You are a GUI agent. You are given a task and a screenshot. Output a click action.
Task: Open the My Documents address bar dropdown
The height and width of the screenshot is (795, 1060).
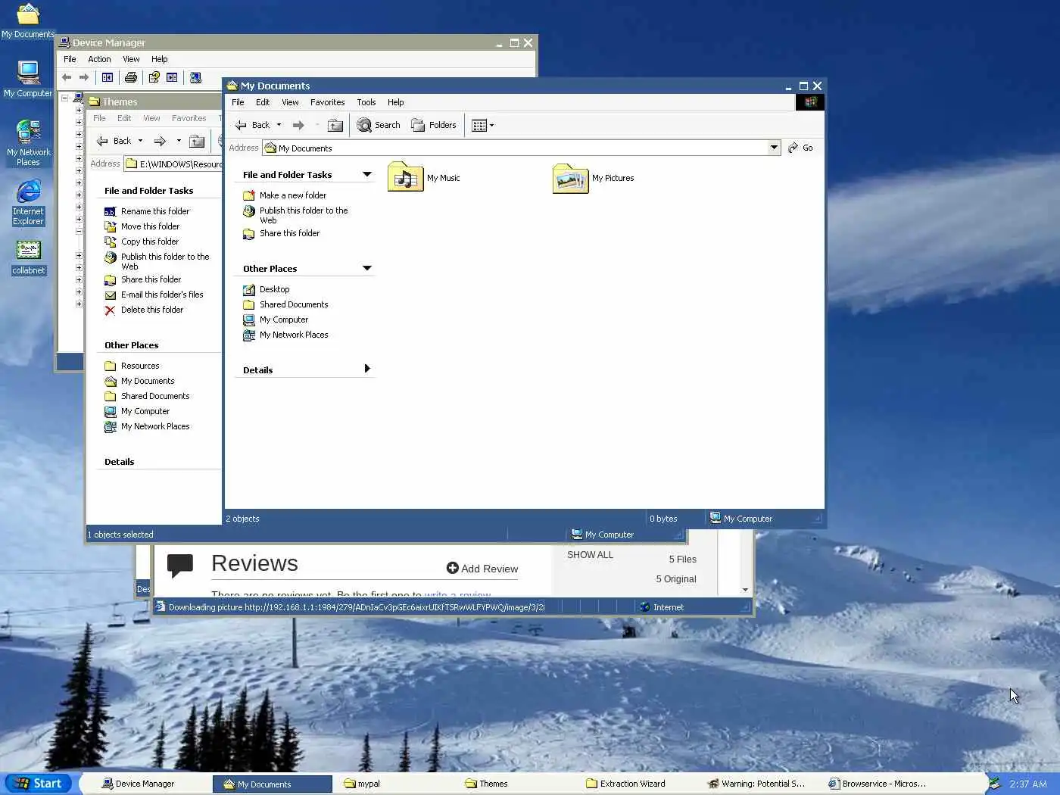click(774, 148)
